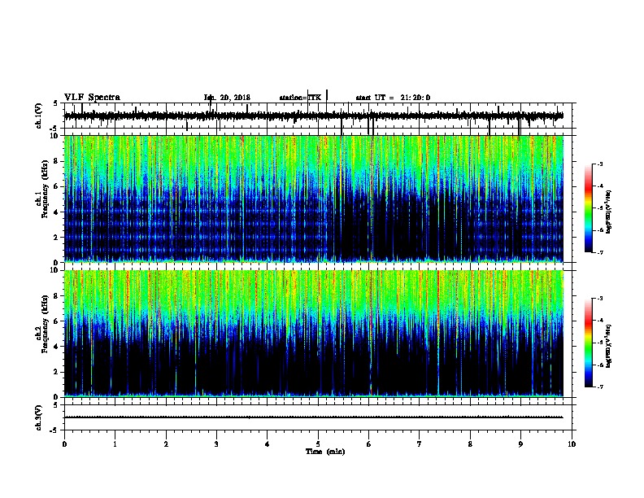The image size is (644, 498).
Task: Click the "ch.1(V)" waveform axis label
Action: [39, 116]
